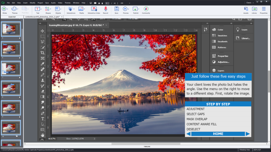Screen dimensions: 271x152
Task: Click the Interactive Video icon
Action: tap(94, 9)
